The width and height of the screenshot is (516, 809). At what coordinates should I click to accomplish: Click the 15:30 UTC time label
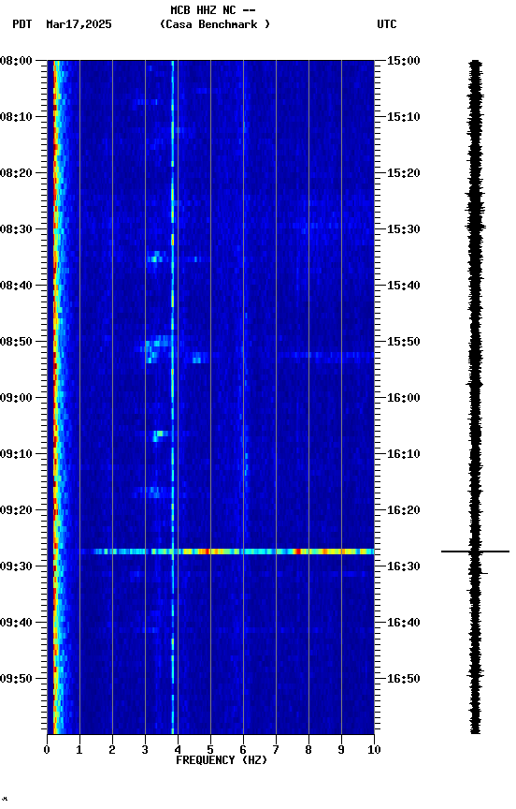pyautogui.click(x=404, y=229)
